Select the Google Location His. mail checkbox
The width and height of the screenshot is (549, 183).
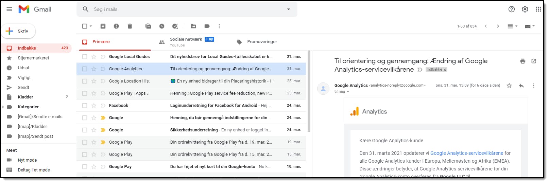[85, 81]
